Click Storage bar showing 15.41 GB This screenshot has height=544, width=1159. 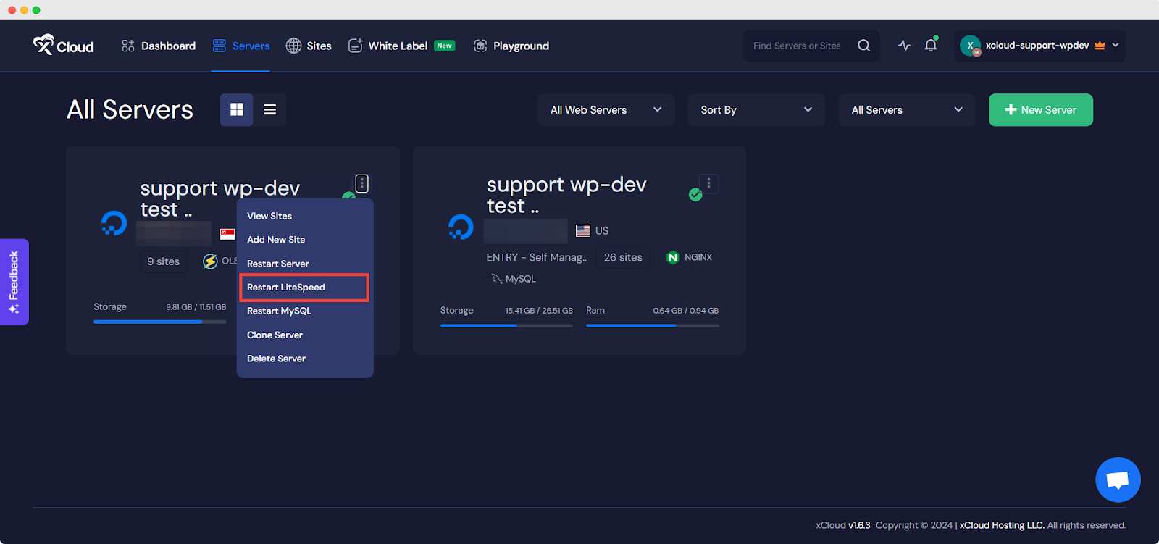tap(506, 325)
